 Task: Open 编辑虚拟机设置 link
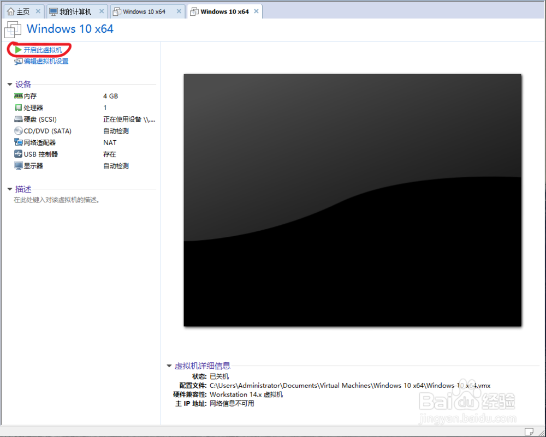[x=46, y=61]
